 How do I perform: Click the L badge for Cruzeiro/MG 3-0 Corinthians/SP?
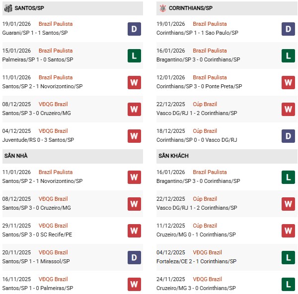pos(289,284)
